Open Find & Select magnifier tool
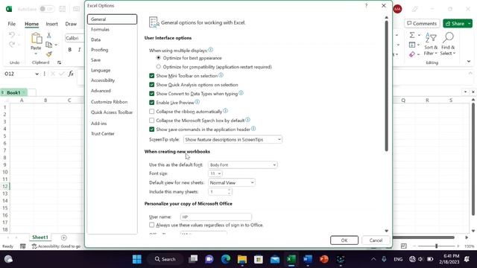477x268 pixels. 448,45
